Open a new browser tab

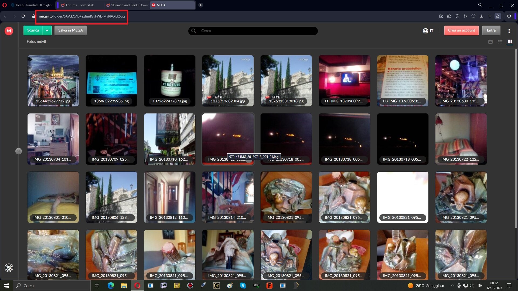point(201,5)
